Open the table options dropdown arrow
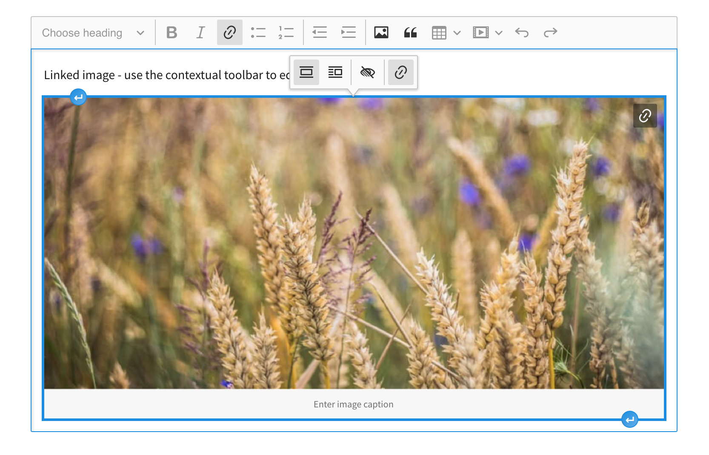709x455 pixels. click(457, 33)
